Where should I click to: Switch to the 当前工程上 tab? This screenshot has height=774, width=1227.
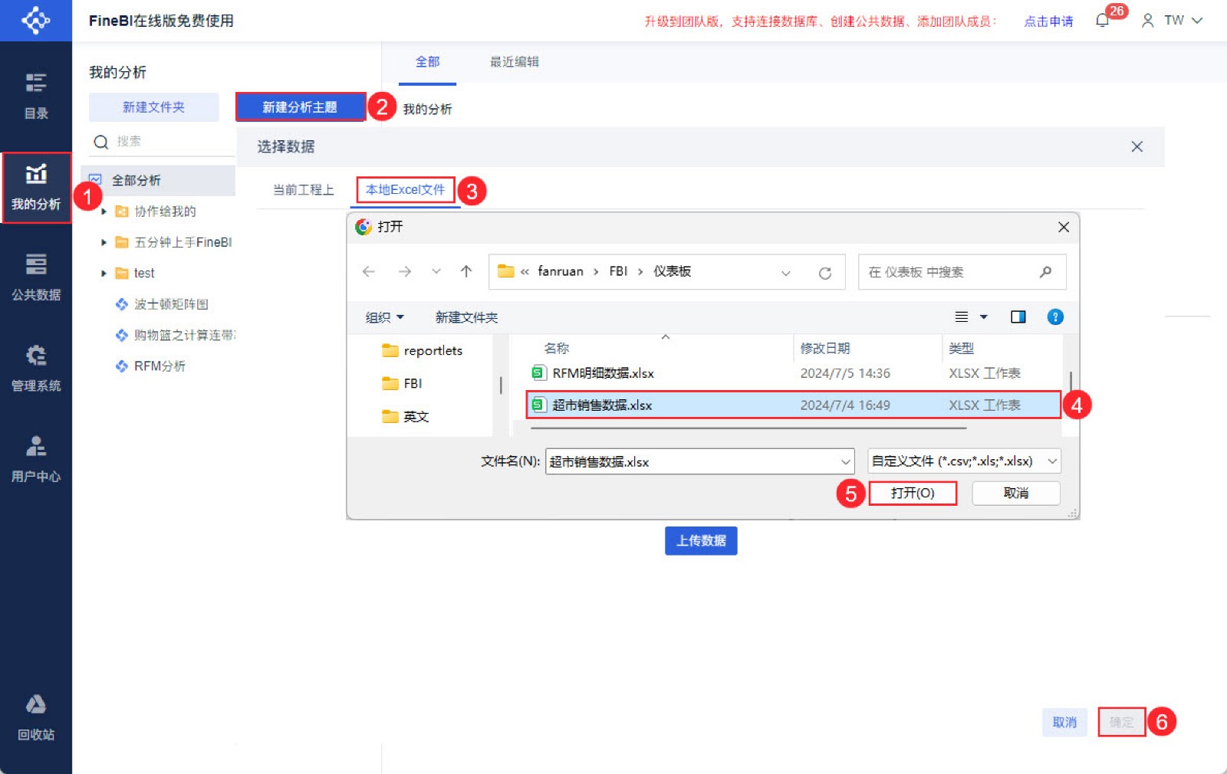[x=304, y=190]
